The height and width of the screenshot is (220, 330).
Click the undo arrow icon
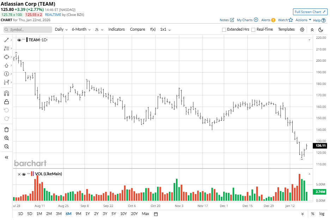(7, 110)
